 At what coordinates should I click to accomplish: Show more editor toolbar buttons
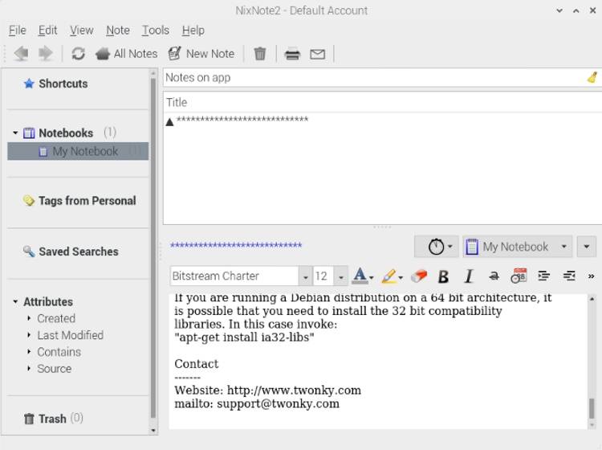(x=591, y=276)
